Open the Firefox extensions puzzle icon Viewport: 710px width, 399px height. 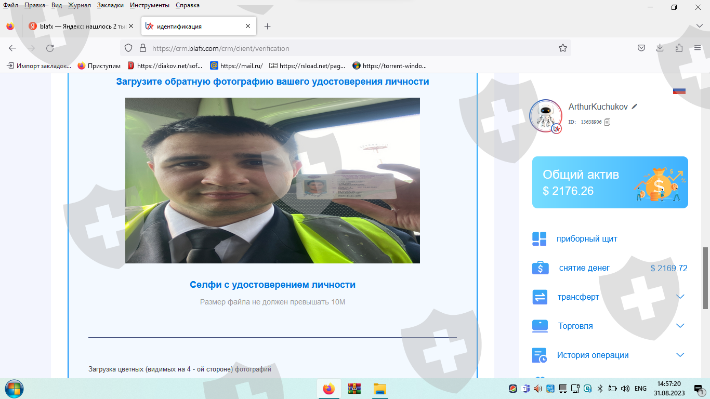coord(679,48)
